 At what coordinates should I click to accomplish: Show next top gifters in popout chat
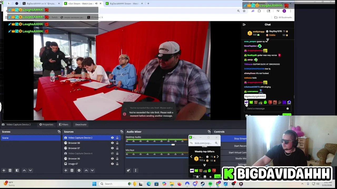[x=217, y=157]
